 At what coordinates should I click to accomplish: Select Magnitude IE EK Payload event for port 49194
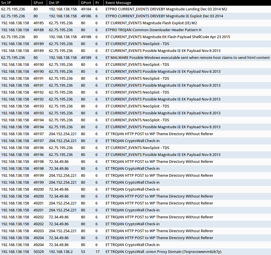coord(135,127)
